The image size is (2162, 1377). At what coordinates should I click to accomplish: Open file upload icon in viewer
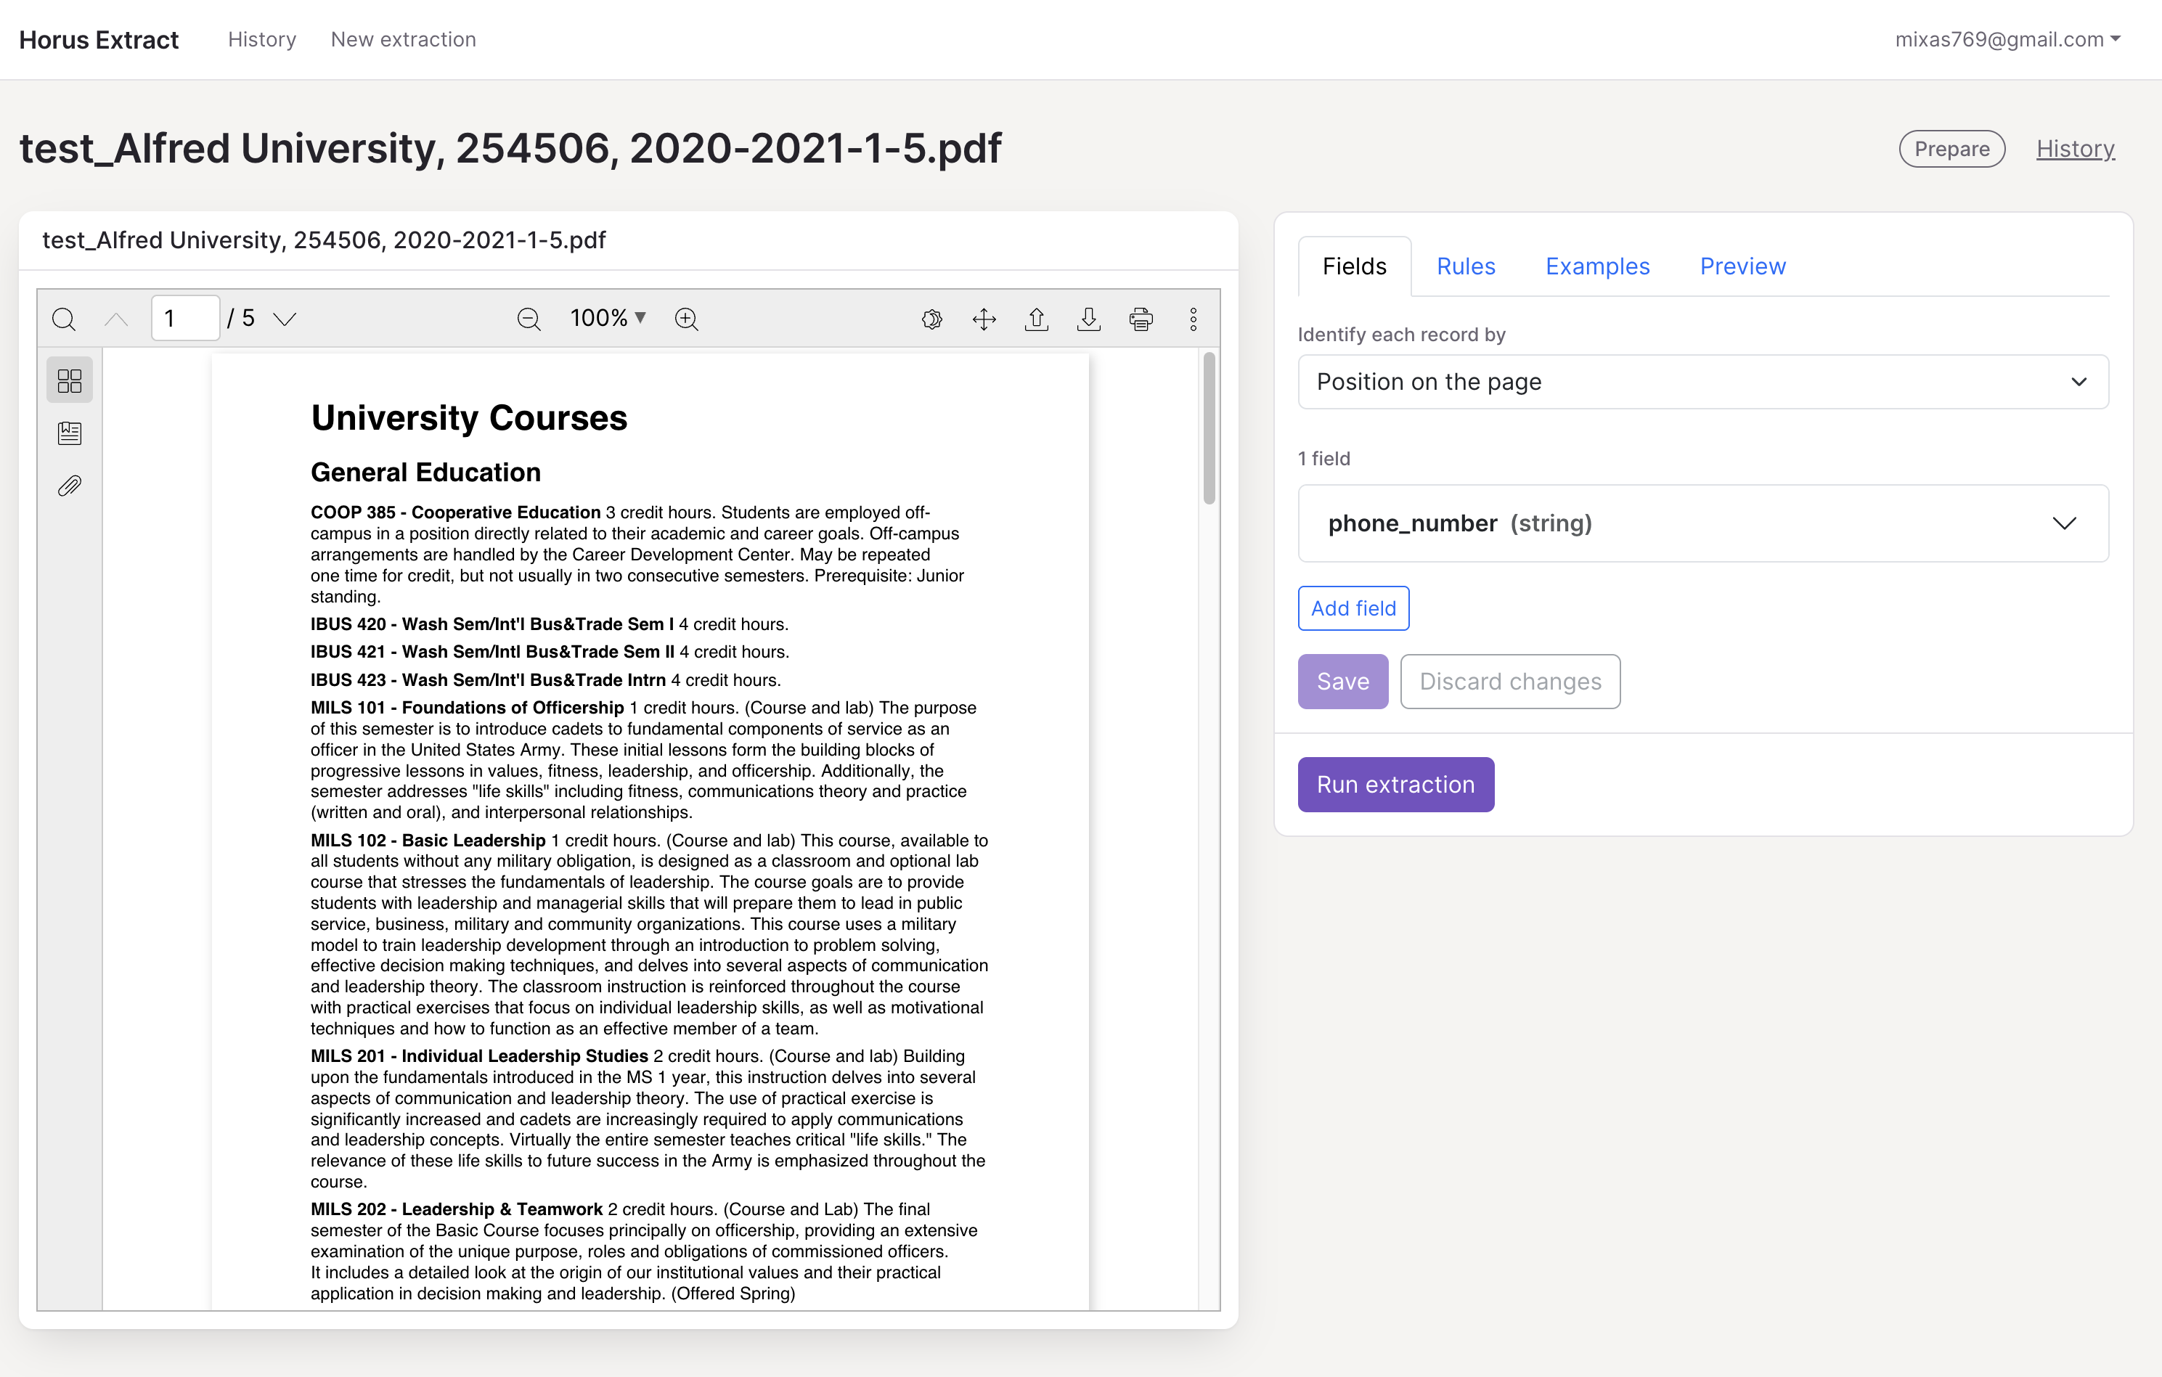[x=1036, y=319]
